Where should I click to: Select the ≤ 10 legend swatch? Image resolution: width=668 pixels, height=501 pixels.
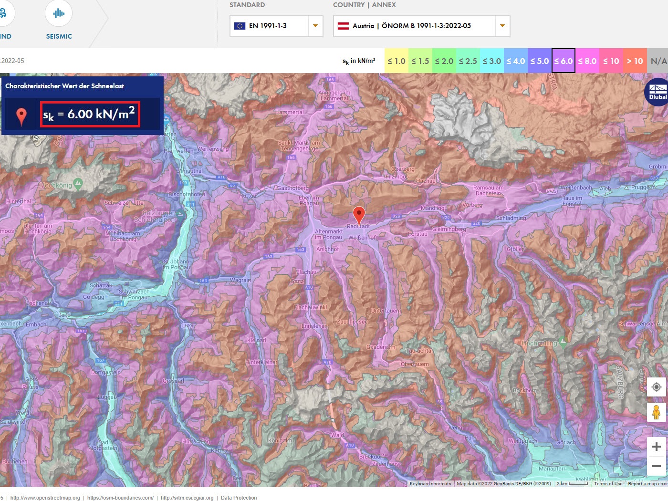click(x=611, y=61)
